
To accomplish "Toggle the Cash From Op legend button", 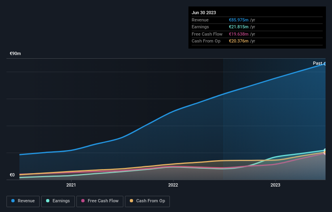I will 147,201.
